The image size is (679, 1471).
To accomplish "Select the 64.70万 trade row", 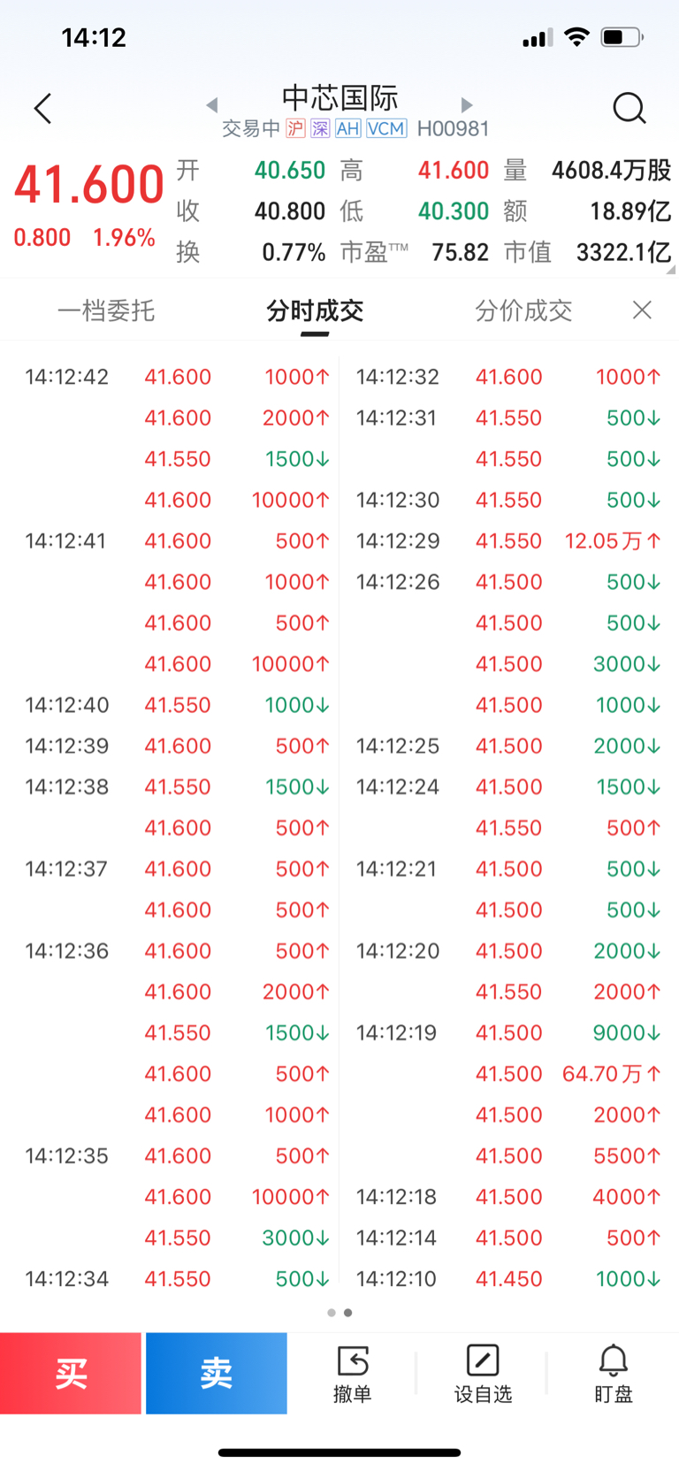I will tap(508, 1074).
